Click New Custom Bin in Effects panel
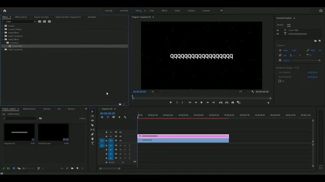 point(120,104)
